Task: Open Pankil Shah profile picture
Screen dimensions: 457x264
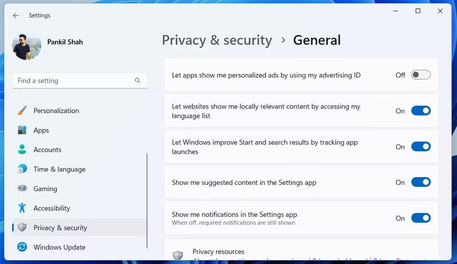Action: (x=27, y=46)
